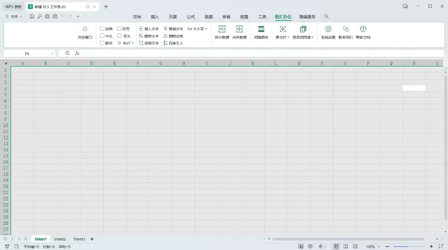Open the 合并数据 merge data tool
Viewport: 448px width, 250px height.
click(x=240, y=32)
